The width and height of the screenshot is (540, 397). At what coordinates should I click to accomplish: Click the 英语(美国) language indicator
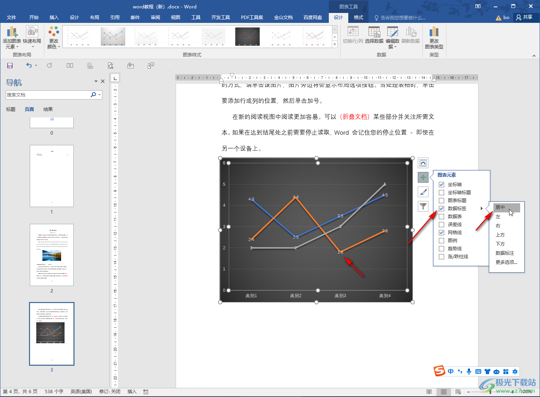click(x=81, y=392)
